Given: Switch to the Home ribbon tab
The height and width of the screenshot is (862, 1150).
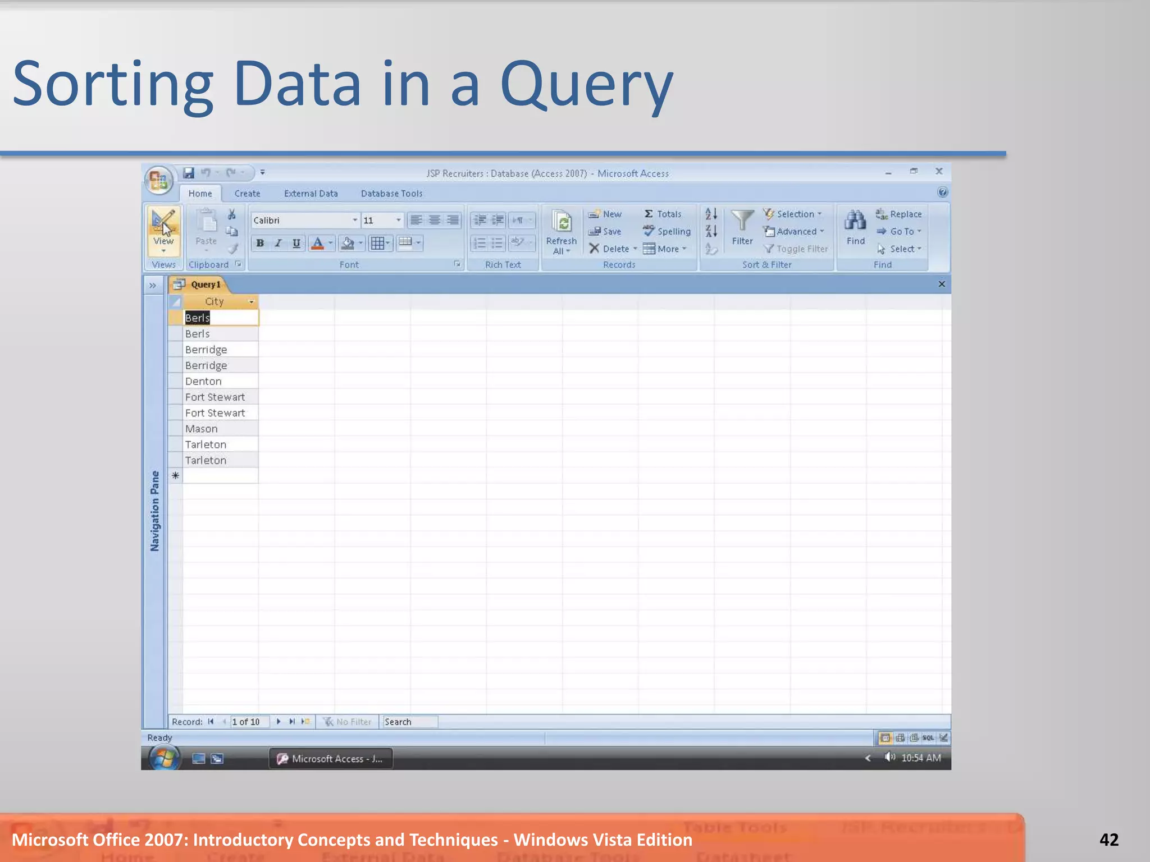Looking at the screenshot, I should (x=200, y=194).
